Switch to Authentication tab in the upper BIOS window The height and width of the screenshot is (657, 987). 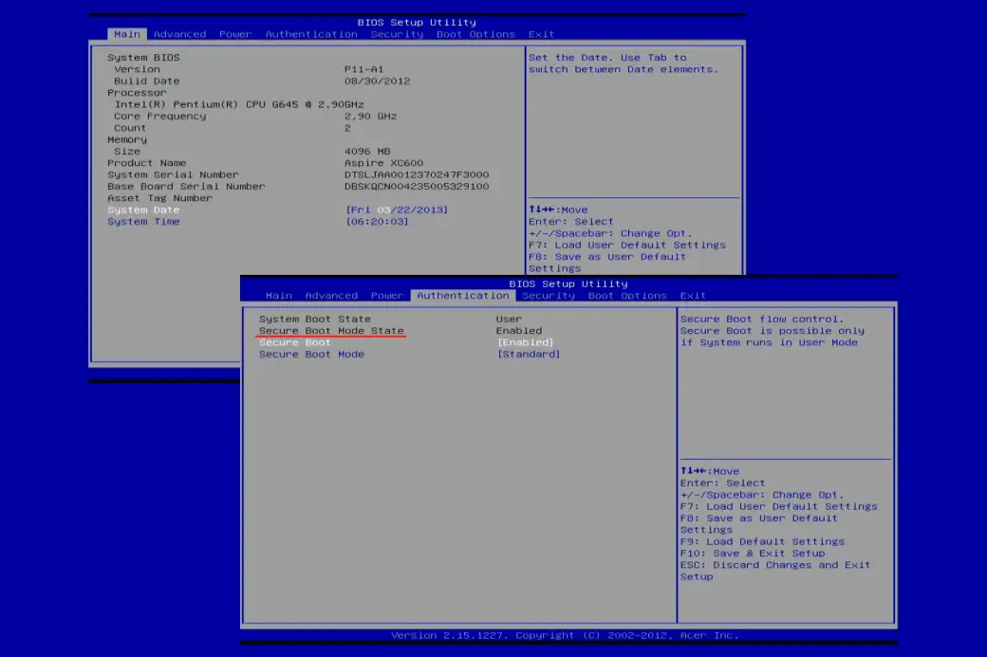pyautogui.click(x=311, y=34)
